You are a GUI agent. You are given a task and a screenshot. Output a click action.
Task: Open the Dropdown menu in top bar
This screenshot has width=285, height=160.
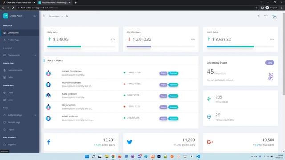[x=56, y=16]
